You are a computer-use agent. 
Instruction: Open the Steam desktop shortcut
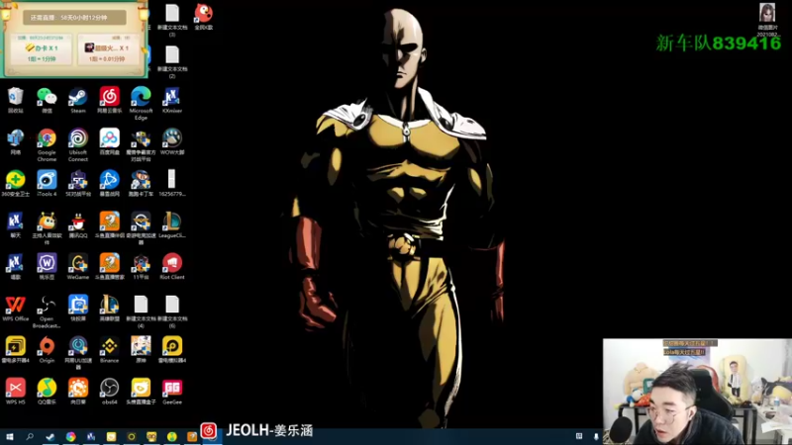pyautogui.click(x=78, y=97)
